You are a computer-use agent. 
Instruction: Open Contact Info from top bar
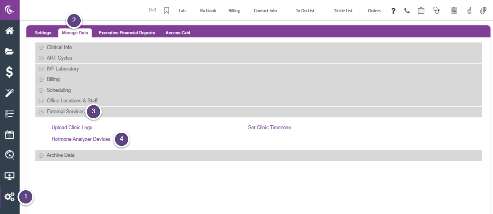click(265, 11)
